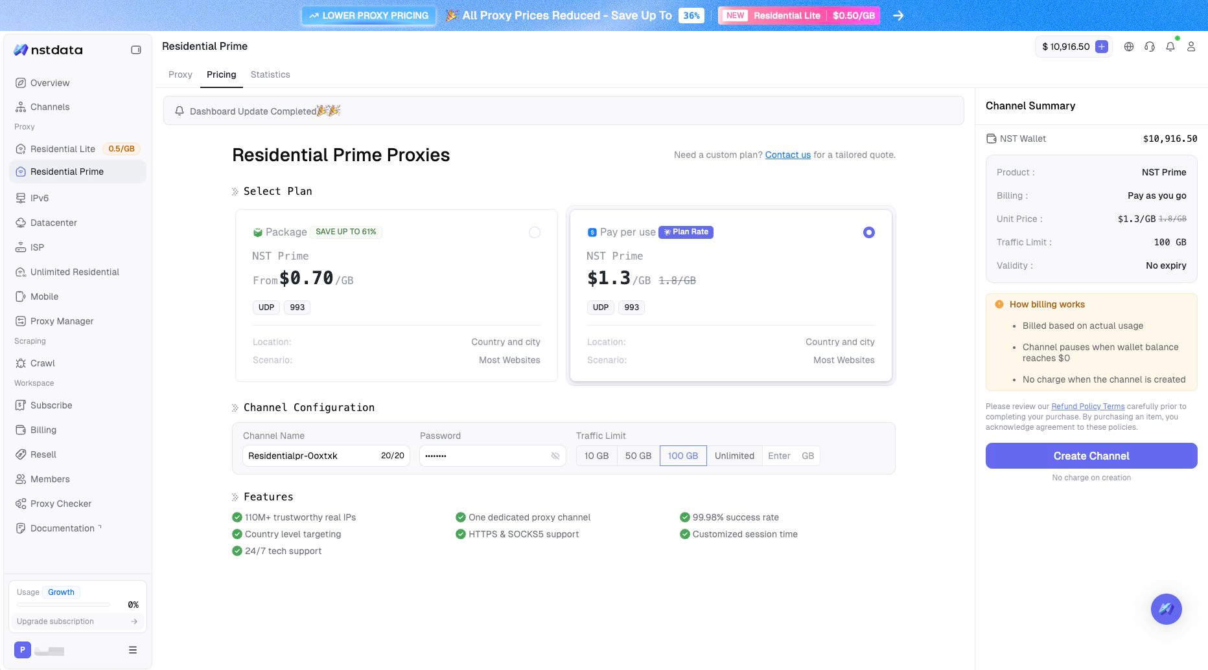Open Proxy Checker tool
This screenshot has height=670, width=1208.
coord(78,504)
